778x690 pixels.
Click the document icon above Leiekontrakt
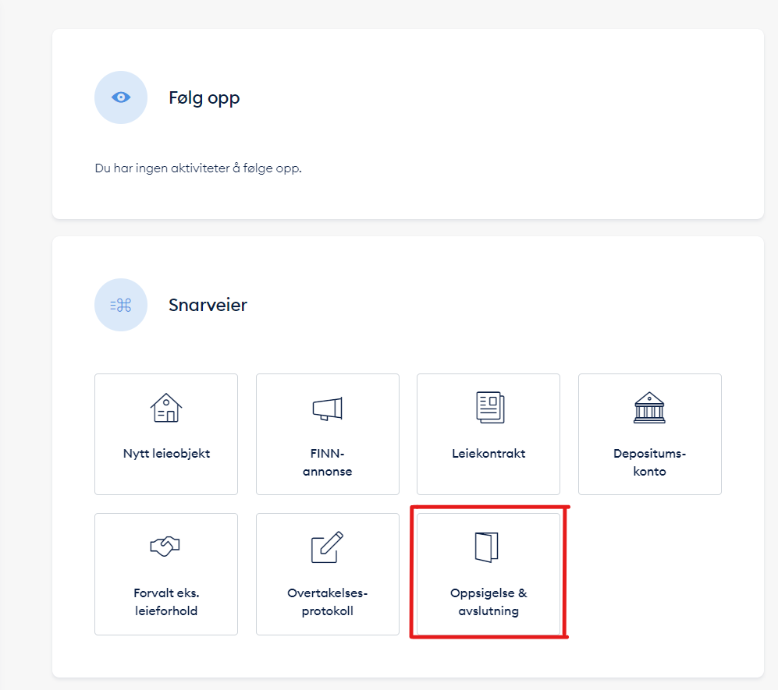pos(488,408)
